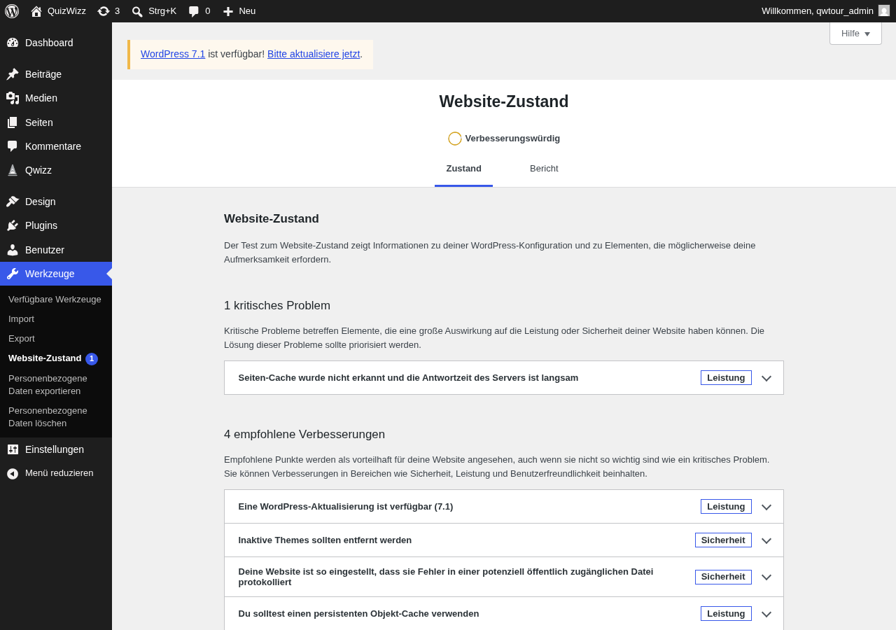The width and height of the screenshot is (896, 630).
Task: Open comments bubble icon in admin bar
Action: (194, 11)
